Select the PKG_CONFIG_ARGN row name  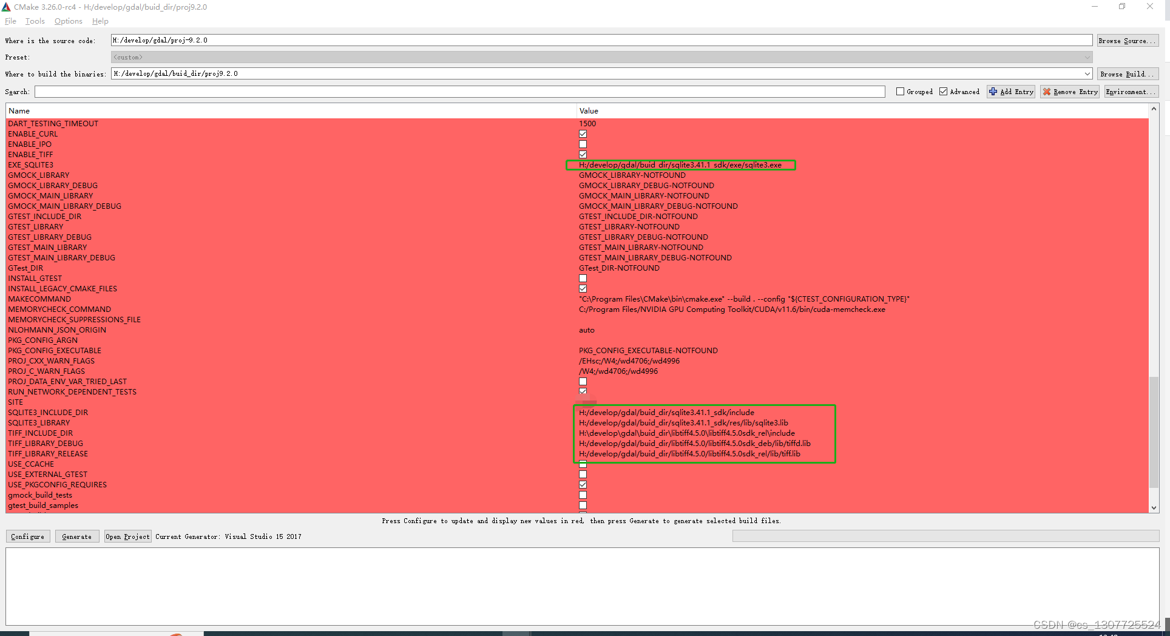click(x=43, y=340)
